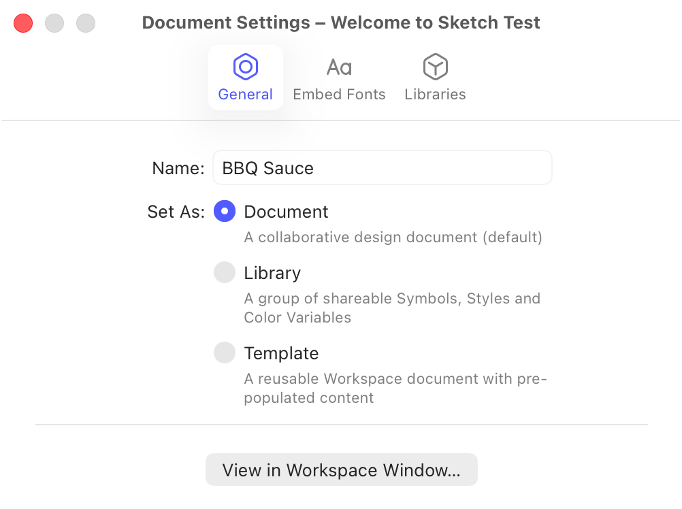The height and width of the screenshot is (509, 682).
Task: Click the 'A group of shareable Symbols' description
Action: (392, 308)
